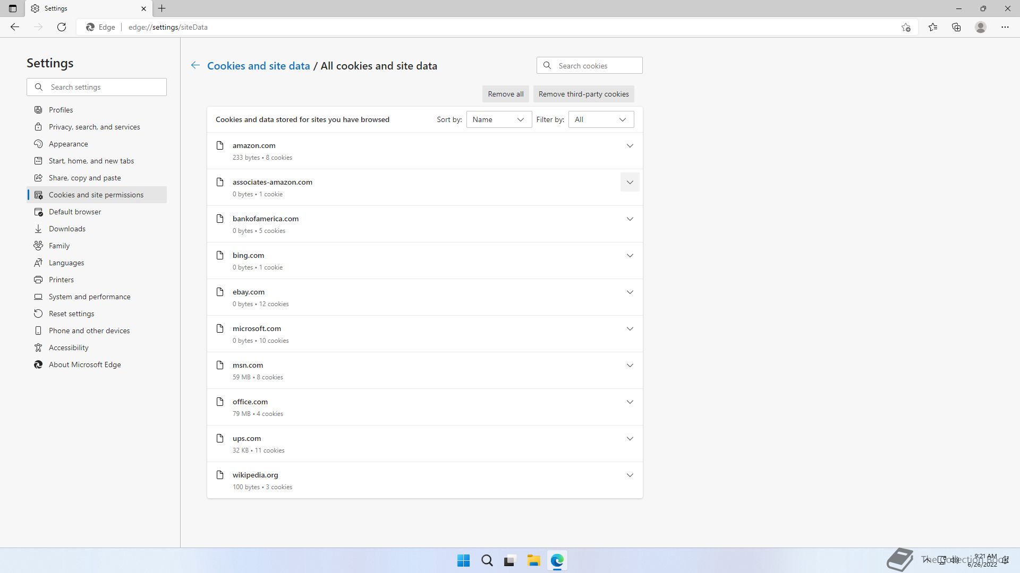The height and width of the screenshot is (573, 1020).
Task: Open Profiles settings section
Action: pos(97,110)
